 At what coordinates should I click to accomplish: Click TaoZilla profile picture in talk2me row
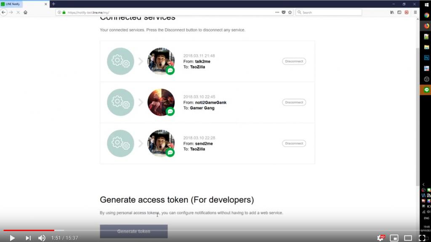(x=161, y=61)
